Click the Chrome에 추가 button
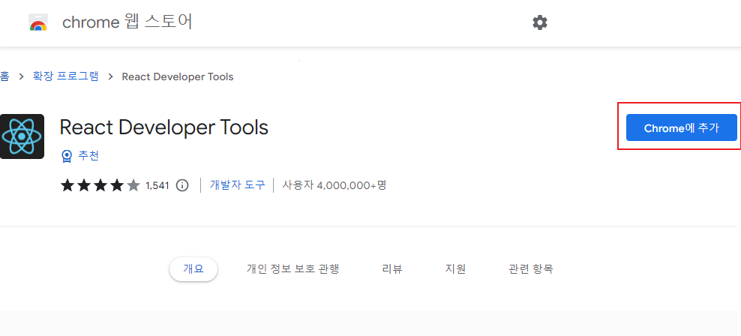The height and width of the screenshot is (336, 741). 682,127
